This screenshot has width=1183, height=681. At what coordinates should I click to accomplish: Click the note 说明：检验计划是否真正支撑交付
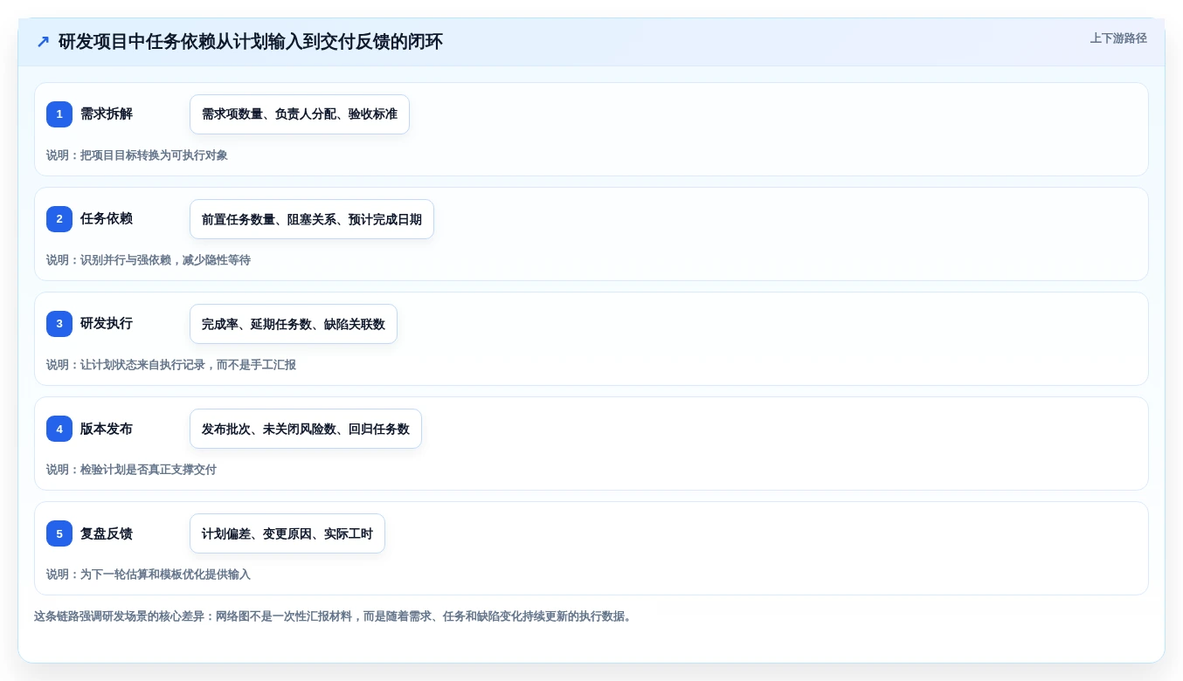[131, 470]
